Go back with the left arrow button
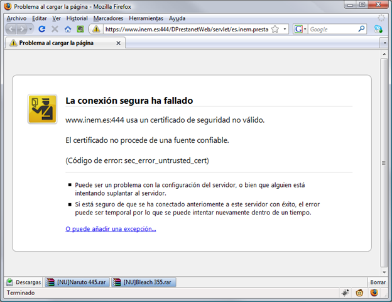392x302 pixels. (x=11, y=30)
